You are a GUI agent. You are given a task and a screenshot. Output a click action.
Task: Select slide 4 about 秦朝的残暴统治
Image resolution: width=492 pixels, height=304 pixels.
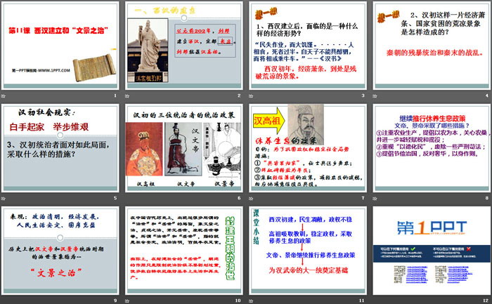[x=432, y=46]
